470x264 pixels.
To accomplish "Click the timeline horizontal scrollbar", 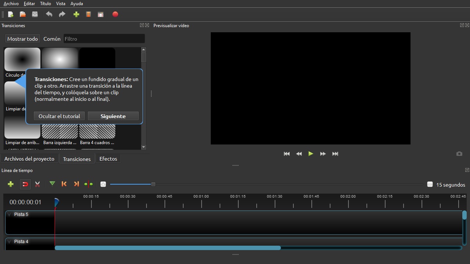I will (168, 248).
